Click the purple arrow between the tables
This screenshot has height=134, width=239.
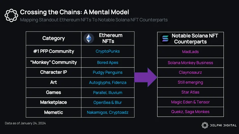point(146,77)
